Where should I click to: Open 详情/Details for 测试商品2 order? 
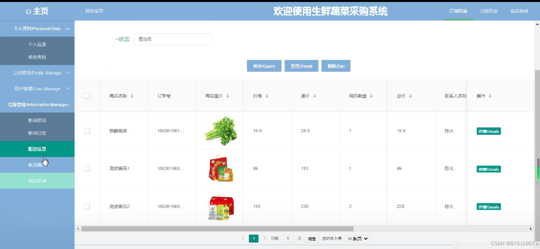pyautogui.click(x=489, y=207)
